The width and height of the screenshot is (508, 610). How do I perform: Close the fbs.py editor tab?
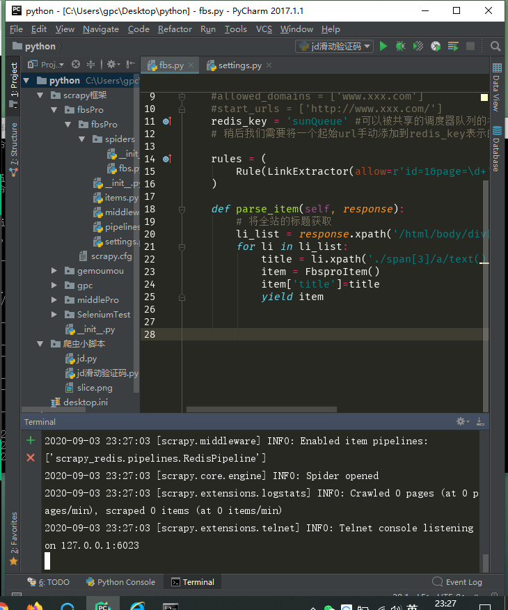[191, 65]
